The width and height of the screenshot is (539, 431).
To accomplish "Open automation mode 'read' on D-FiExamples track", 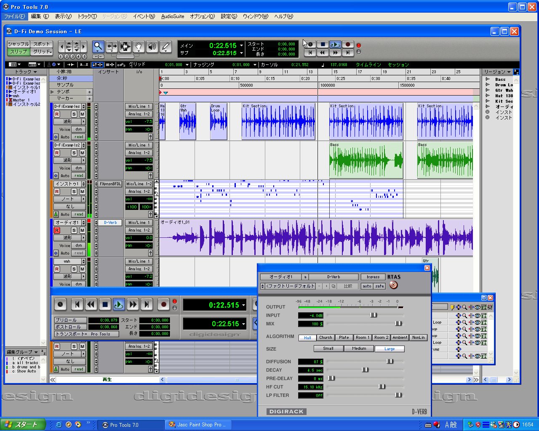I will 79,137.
